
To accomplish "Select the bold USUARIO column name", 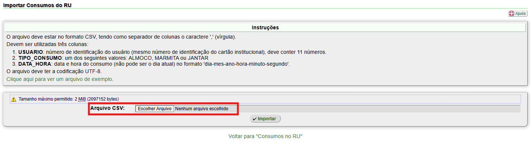I will (31, 52).
